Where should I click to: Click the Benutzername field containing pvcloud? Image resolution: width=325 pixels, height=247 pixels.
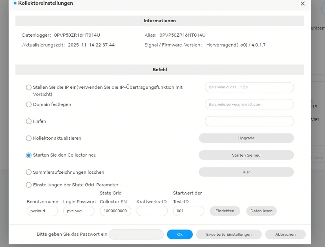click(42, 211)
